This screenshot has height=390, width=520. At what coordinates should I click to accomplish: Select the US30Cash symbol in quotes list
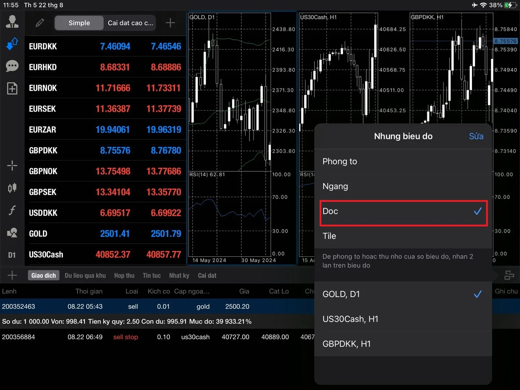coord(105,255)
